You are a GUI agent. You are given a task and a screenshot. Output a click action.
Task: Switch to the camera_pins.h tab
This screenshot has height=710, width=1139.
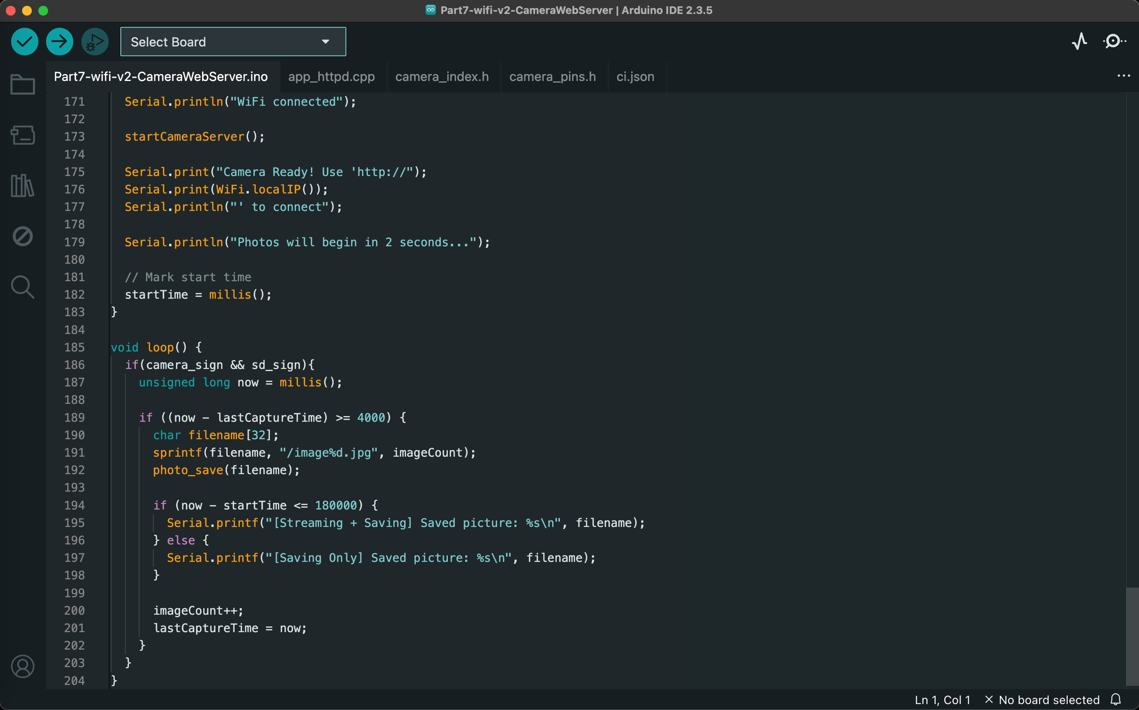[553, 77]
